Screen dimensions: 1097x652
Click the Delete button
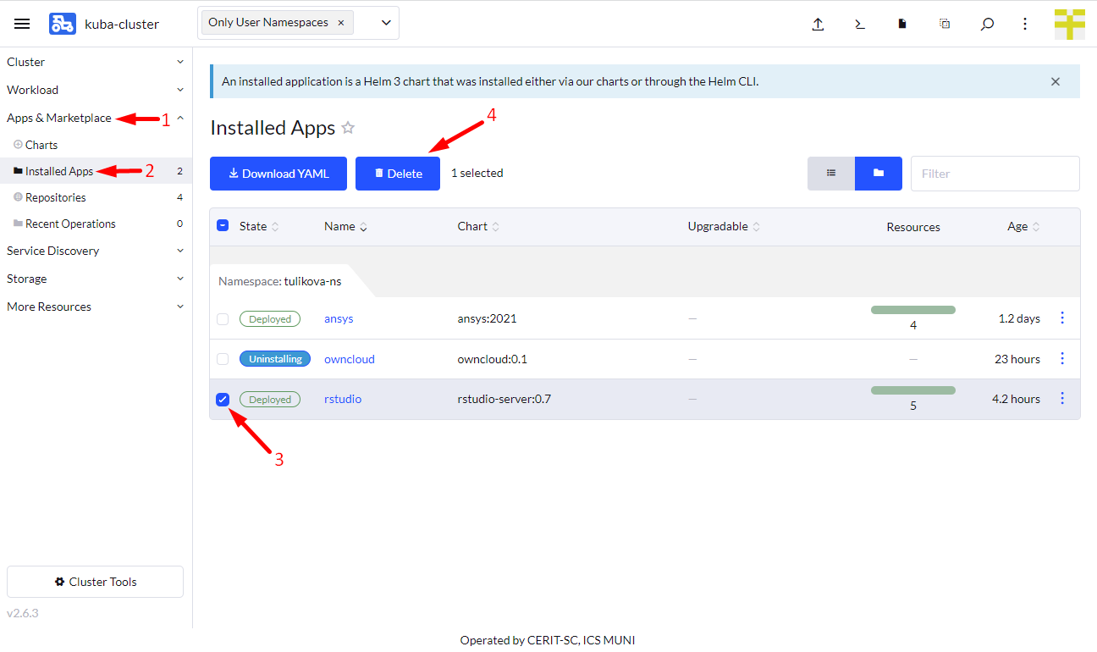point(398,174)
